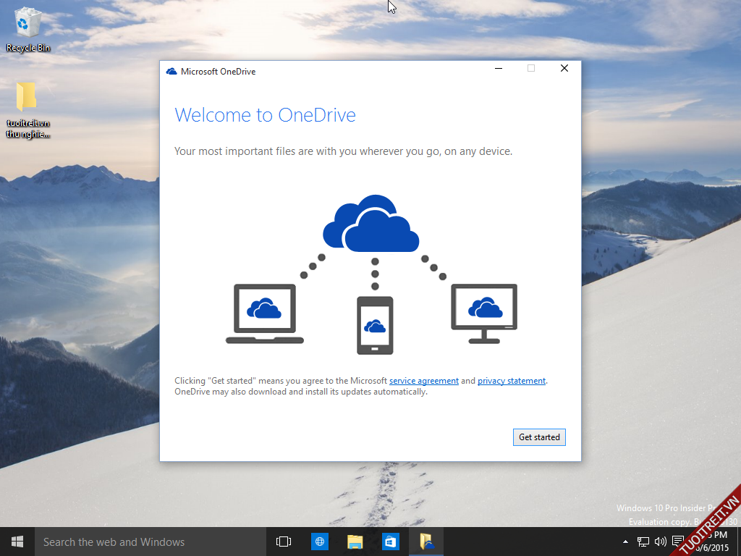
Task: Expand the hidden system tray icons
Action: point(625,542)
